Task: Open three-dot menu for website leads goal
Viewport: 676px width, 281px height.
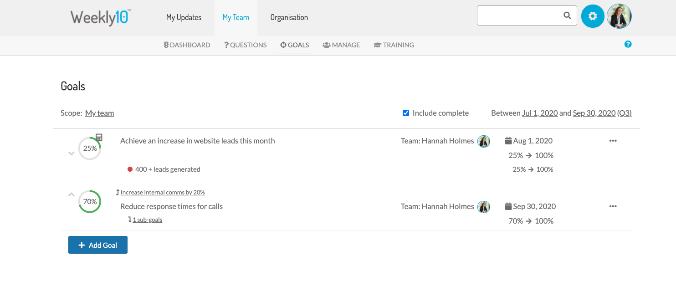Action: click(613, 141)
